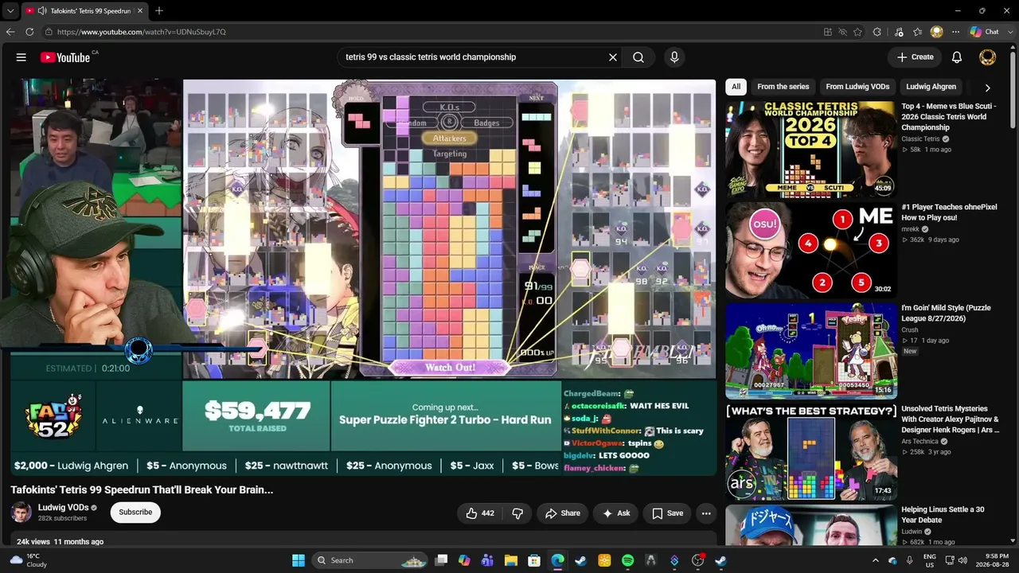Open the osu! ohnePixel video thumbnail

(x=810, y=250)
